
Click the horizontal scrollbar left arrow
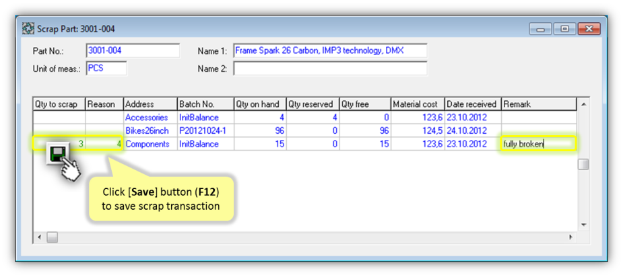pos(40,237)
